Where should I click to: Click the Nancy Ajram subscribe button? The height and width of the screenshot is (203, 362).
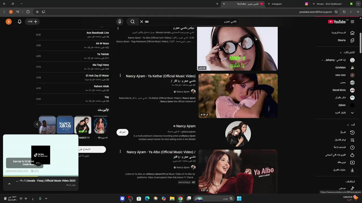click(x=122, y=132)
